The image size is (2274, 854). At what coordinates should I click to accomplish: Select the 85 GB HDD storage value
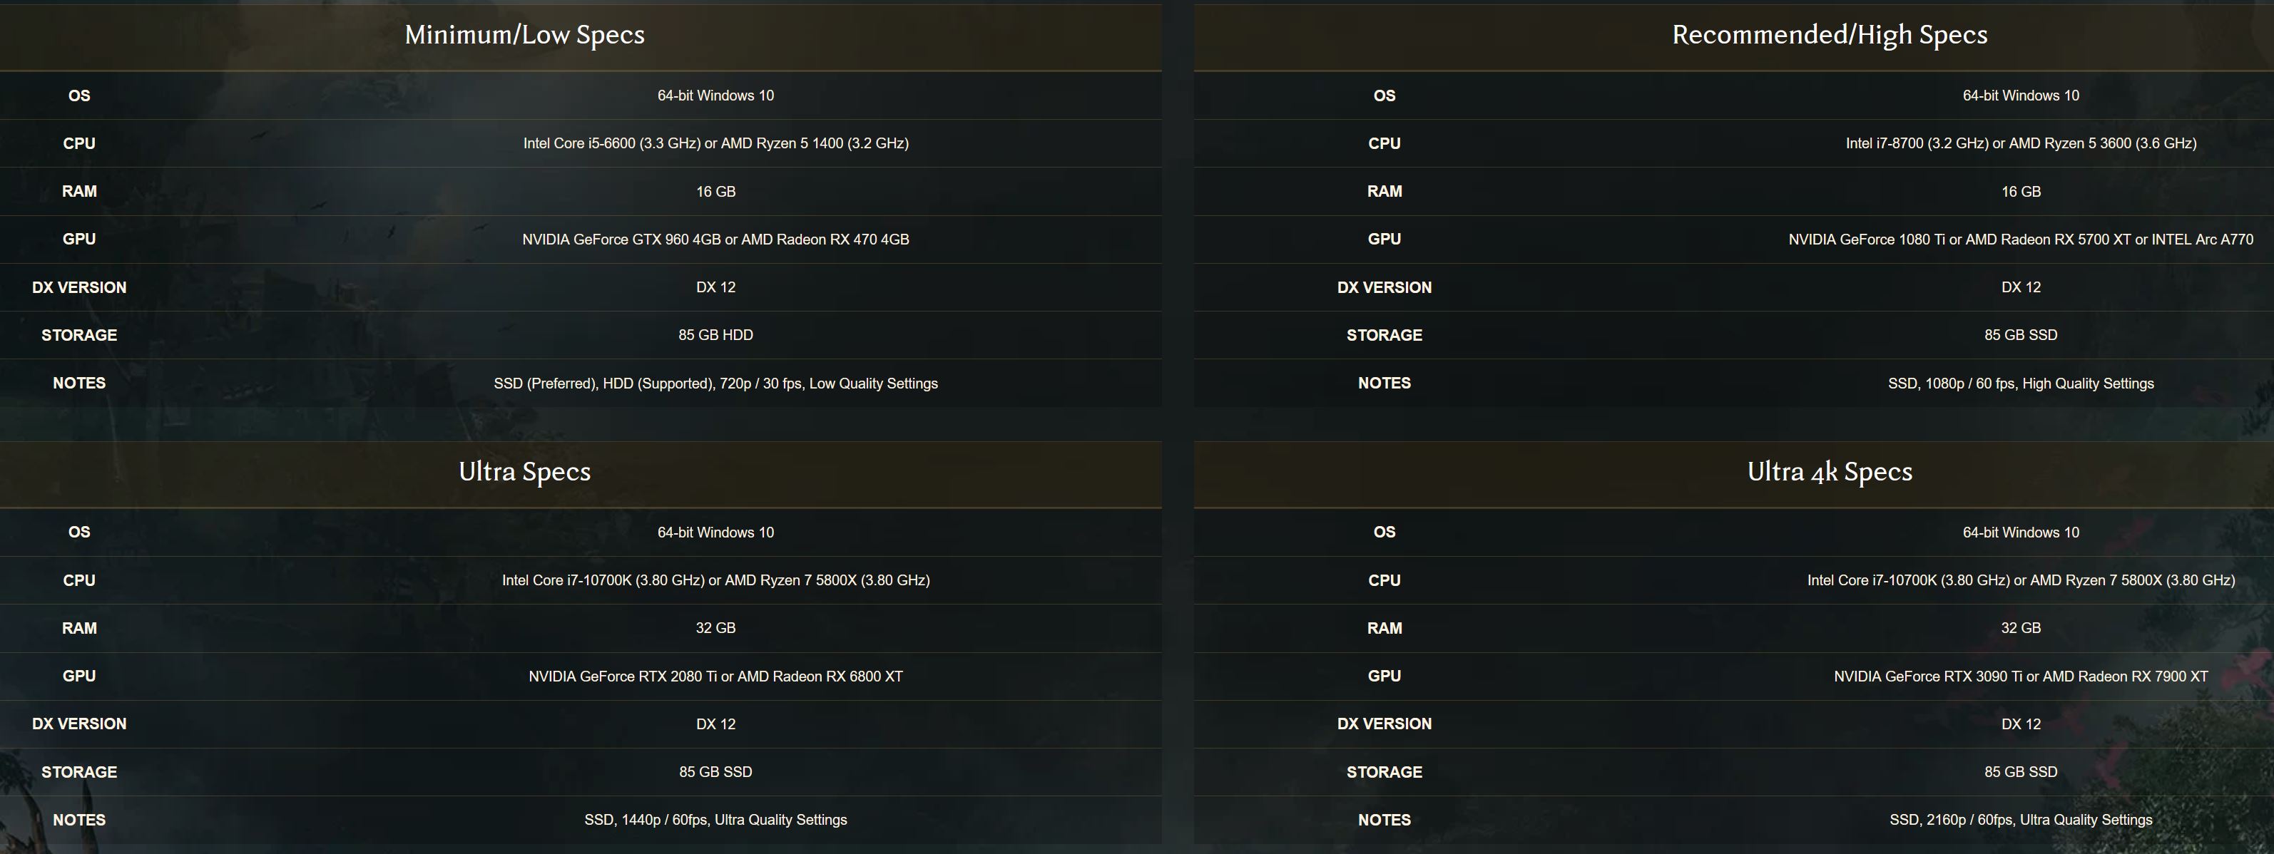point(716,335)
